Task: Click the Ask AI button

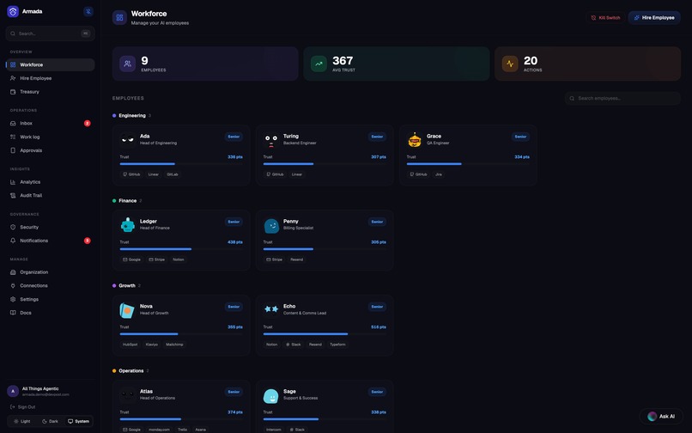Action: pyautogui.click(x=661, y=416)
